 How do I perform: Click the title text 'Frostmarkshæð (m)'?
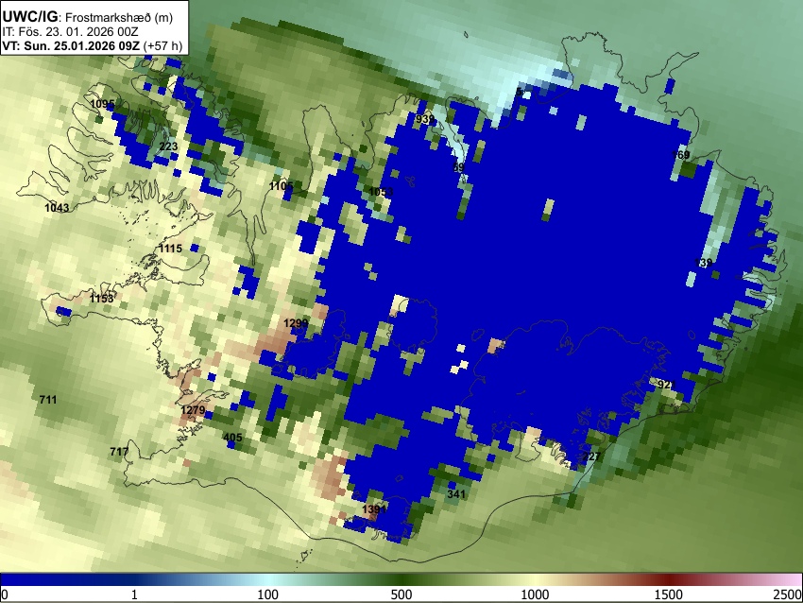119,17
